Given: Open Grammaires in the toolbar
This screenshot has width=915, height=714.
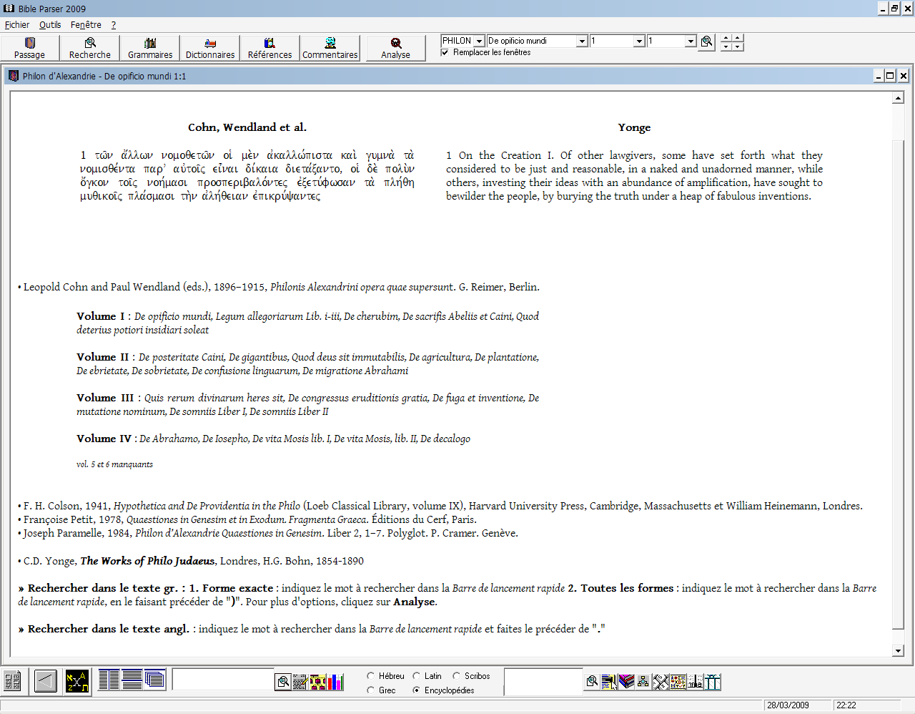Looking at the screenshot, I should [150, 48].
